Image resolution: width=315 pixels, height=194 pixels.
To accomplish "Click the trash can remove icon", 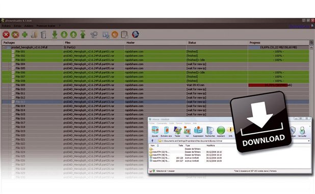I will click(x=43, y=35).
